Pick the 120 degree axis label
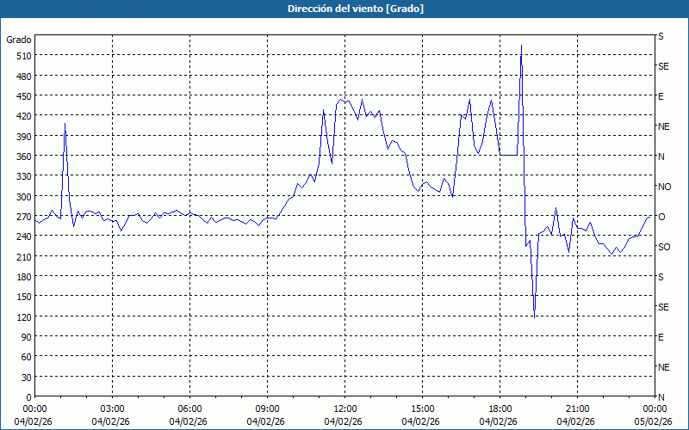The width and height of the screenshot is (689, 430). tap(22, 317)
